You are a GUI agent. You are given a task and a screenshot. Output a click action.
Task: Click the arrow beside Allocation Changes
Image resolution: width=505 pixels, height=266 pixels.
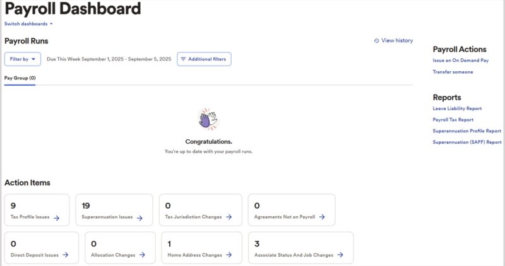click(142, 255)
